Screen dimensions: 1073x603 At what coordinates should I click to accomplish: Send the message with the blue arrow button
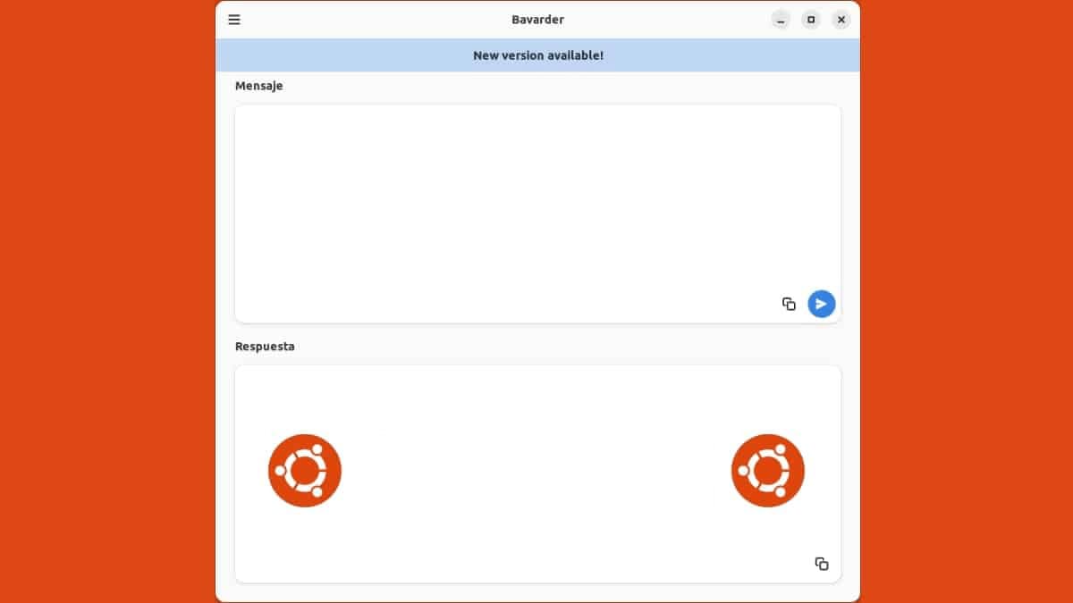[x=822, y=304]
